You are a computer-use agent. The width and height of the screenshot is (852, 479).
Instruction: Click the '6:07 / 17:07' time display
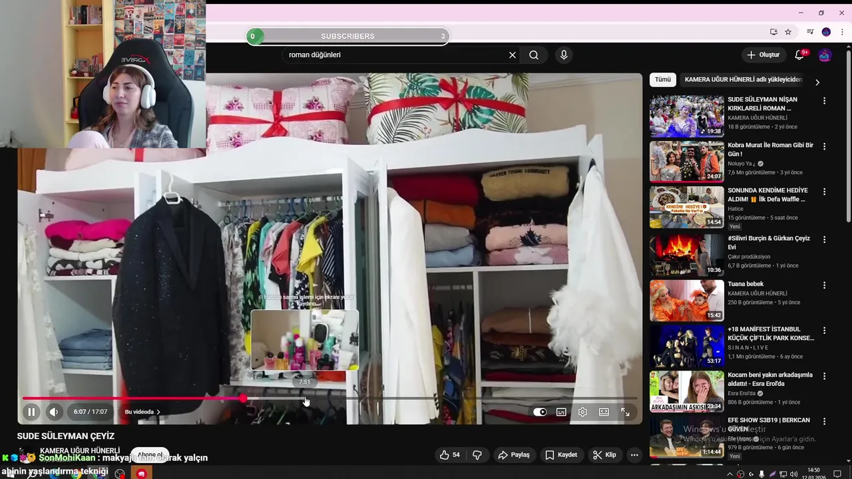point(91,412)
